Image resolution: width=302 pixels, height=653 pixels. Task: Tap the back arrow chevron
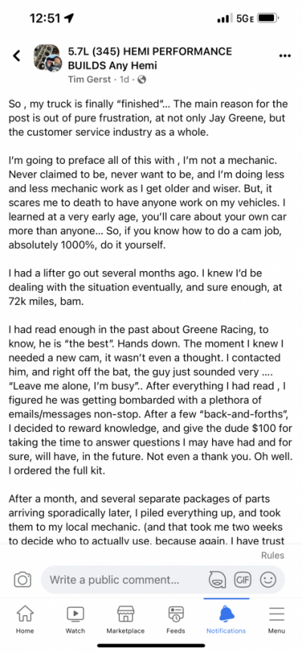17,55
